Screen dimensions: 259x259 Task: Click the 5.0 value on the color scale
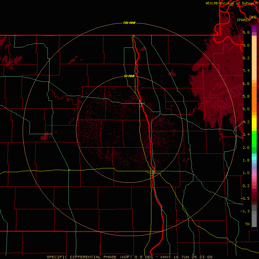click(x=246, y=109)
